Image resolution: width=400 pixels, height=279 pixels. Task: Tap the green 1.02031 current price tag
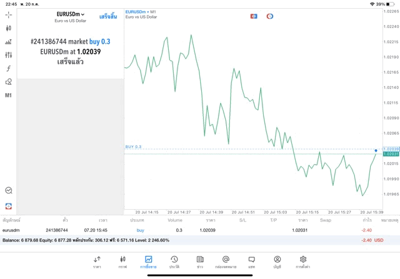391,154
